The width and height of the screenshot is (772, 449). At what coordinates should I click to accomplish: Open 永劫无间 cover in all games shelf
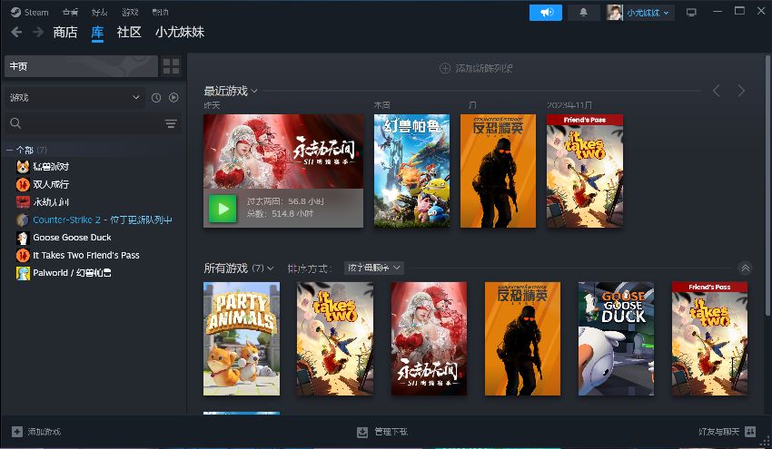429,338
